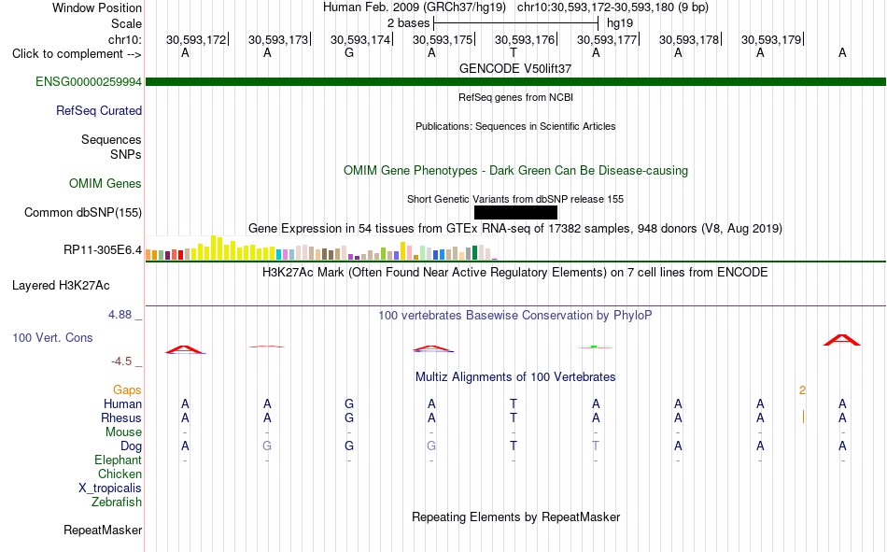Click orange insertion bar in Rhesus row
Screen dimensions: 887x552
click(803, 418)
